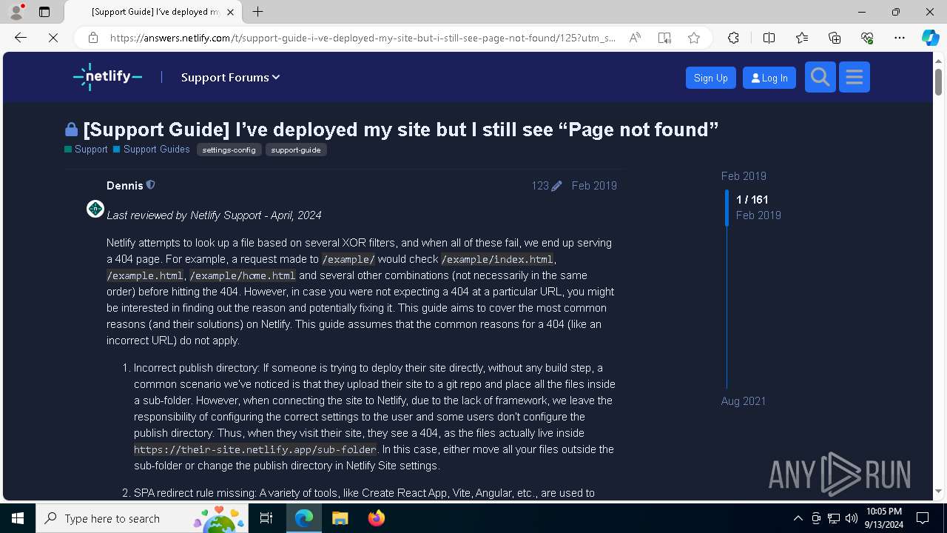Open notification center icon

tap(923, 518)
